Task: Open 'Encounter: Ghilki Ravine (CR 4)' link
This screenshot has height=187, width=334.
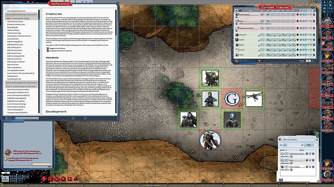Action: [60, 51]
